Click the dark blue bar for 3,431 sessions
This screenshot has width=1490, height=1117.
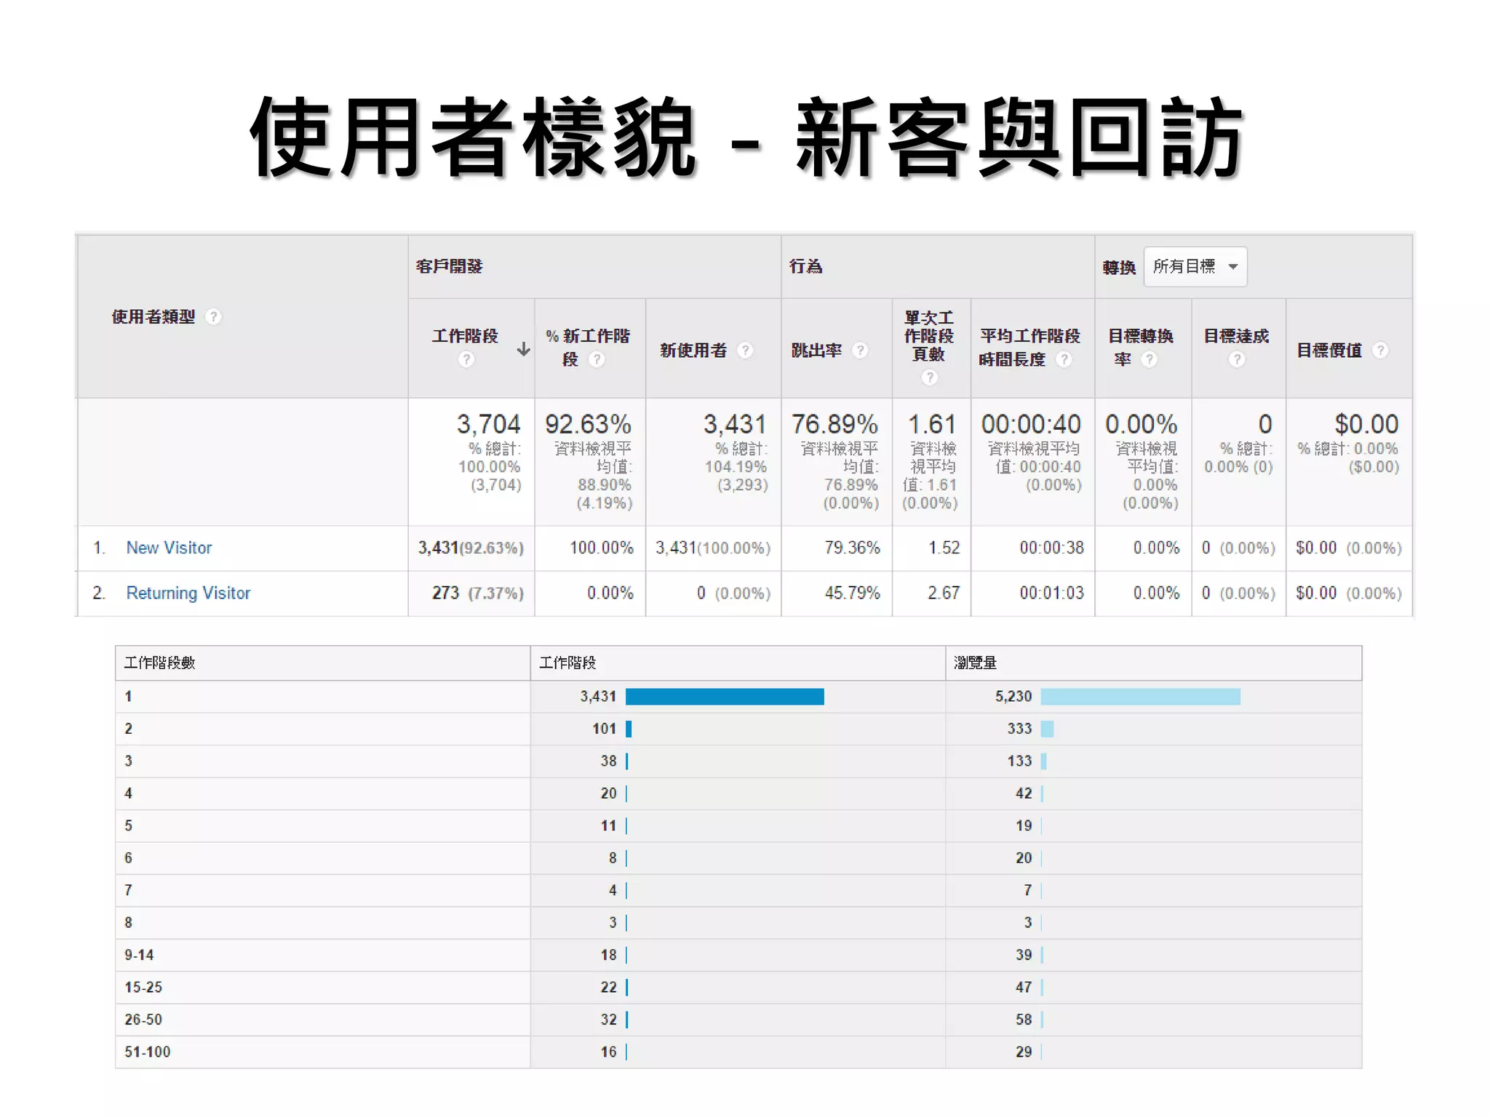click(724, 697)
